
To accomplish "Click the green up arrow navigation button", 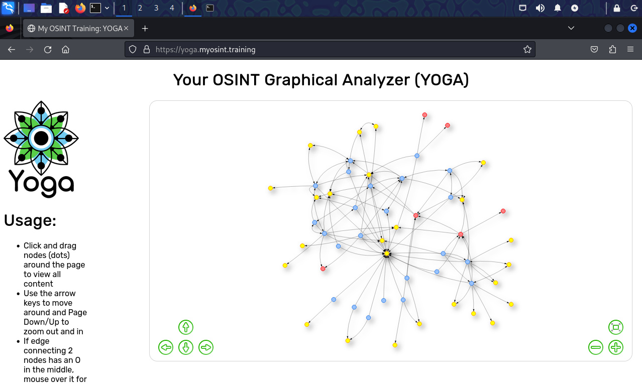I will [186, 327].
